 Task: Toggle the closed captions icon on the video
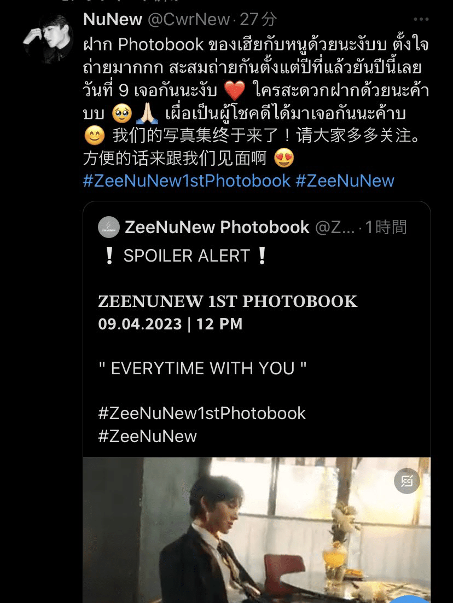click(x=407, y=481)
